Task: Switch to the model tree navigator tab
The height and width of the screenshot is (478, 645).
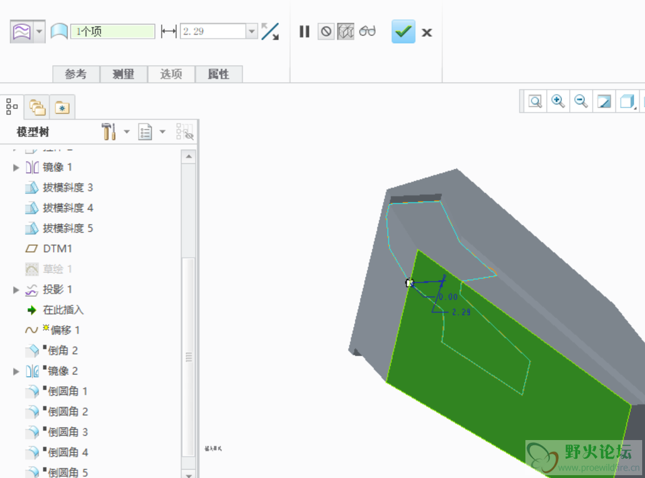Action: (x=12, y=107)
